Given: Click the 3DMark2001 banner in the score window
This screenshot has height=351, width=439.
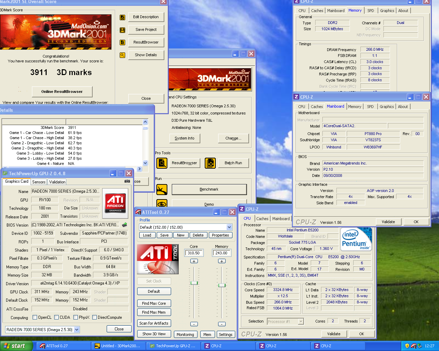Looking at the screenshot, I should [56, 33].
